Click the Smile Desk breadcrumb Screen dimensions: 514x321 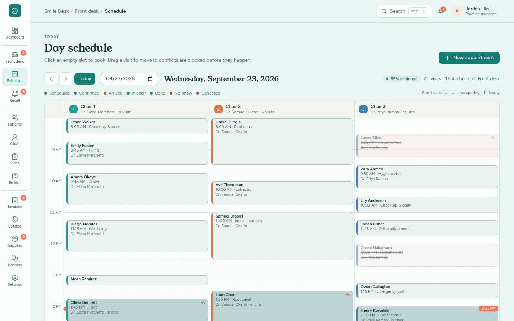[x=56, y=11]
